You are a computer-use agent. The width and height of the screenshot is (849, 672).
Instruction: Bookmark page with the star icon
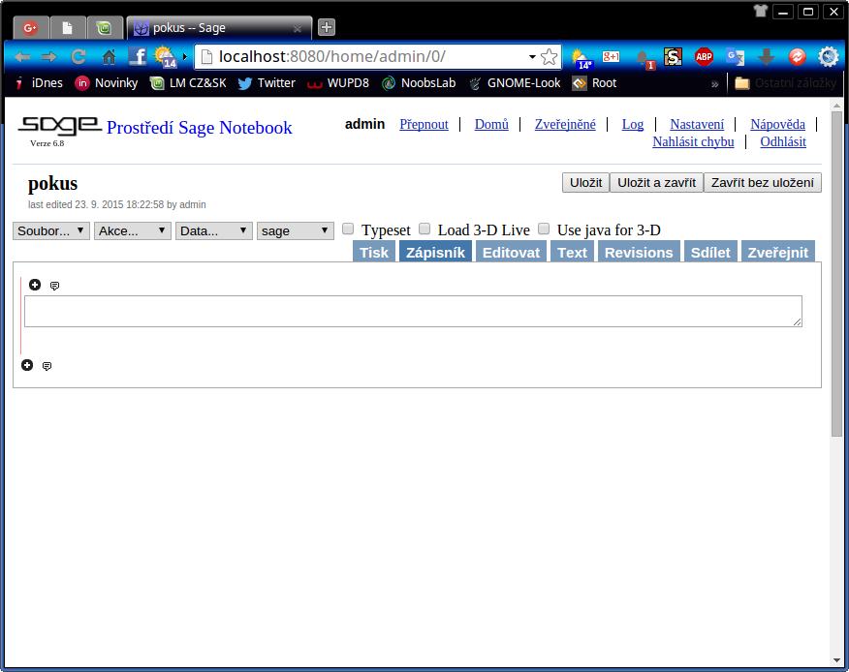point(549,57)
